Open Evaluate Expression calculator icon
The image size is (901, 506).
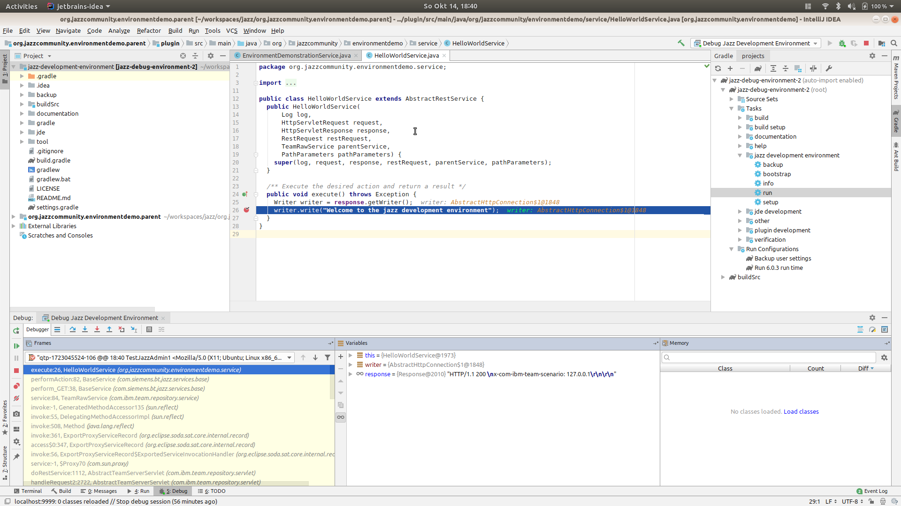(x=149, y=329)
